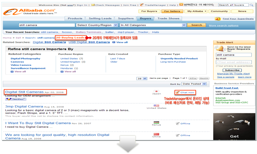Open the Community menu button
The image size is (257, 154).
tap(219, 11)
